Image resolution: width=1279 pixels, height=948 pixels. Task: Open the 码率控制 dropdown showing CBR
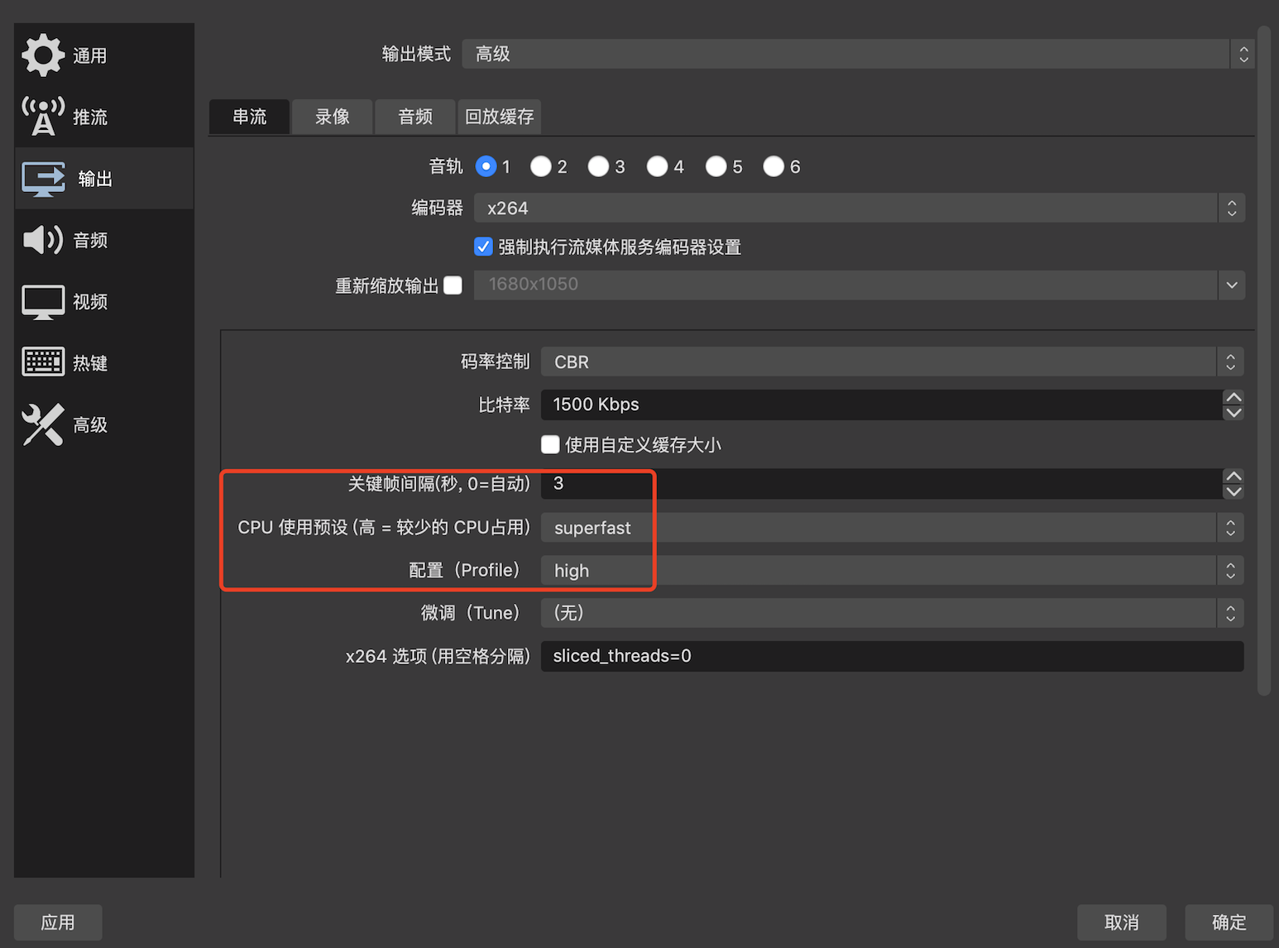tap(893, 361)
